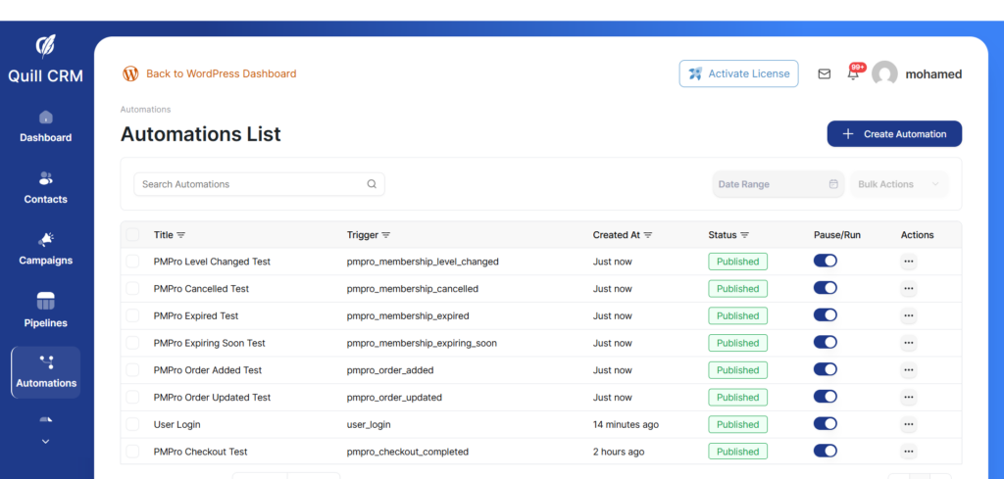Toggle Pause/Run for PMPro Level Changed Test
Viewport: 1004px width, 479px height.
pyautogui.click(x=825, y=262)
